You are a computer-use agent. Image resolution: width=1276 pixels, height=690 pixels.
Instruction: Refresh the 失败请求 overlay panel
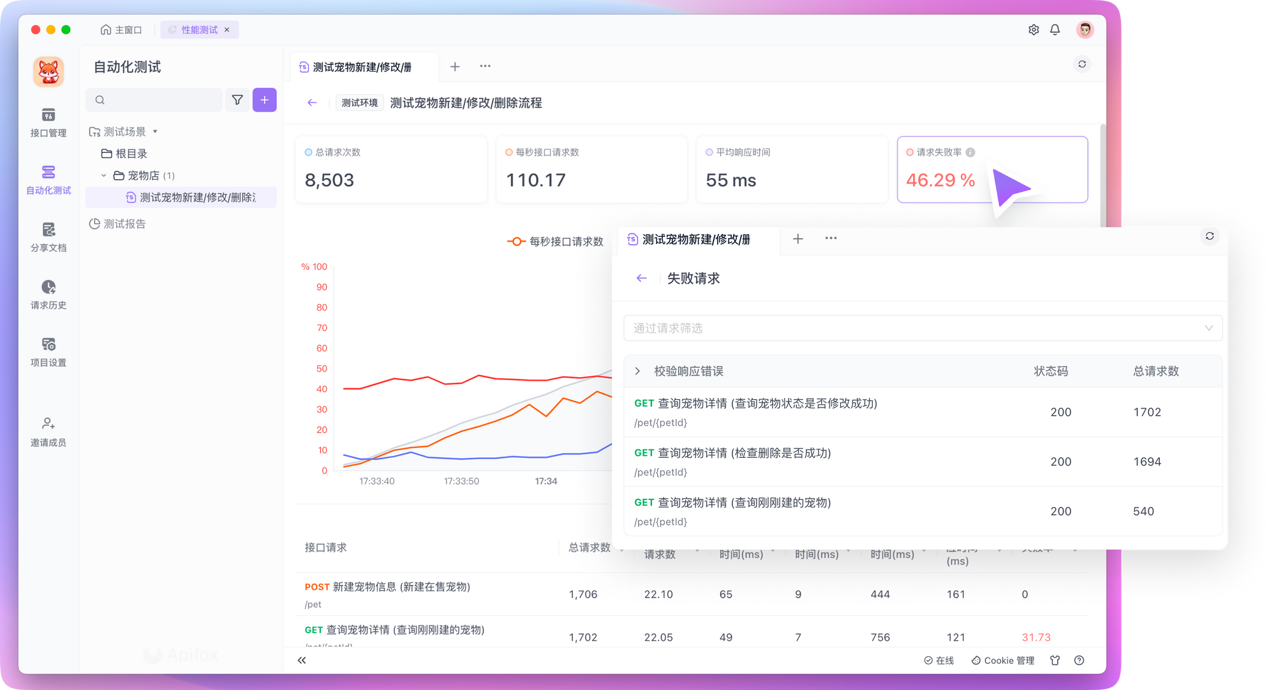[x=1210, y=236]
